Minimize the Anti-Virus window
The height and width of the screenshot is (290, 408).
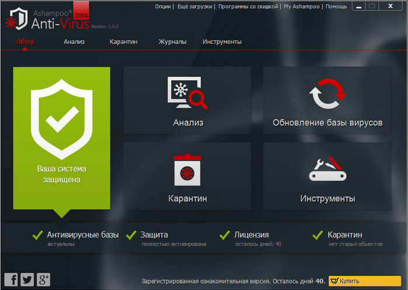click(x=359, y=6)
